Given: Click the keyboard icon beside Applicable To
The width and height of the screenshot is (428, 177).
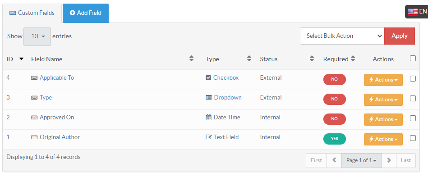Looking at the screenshot, I should click(x=34, y=78).
